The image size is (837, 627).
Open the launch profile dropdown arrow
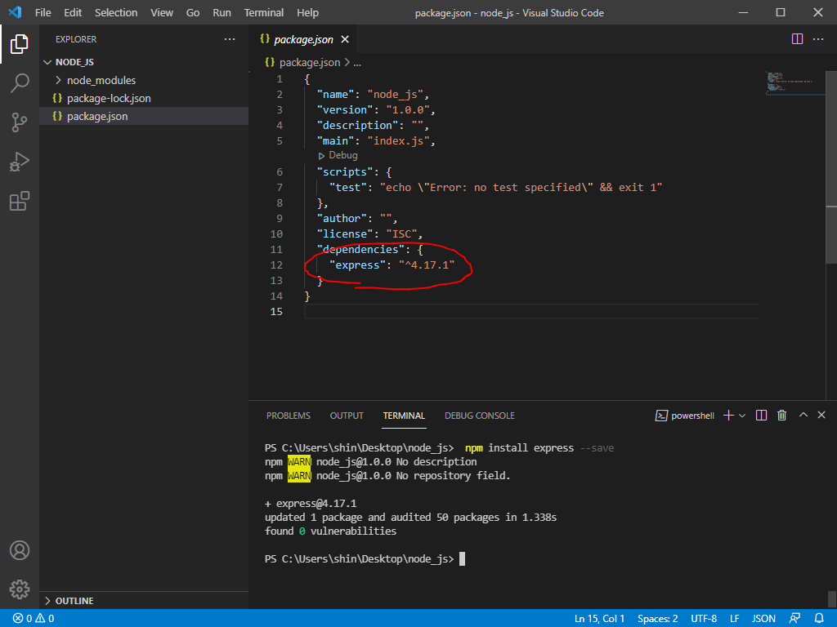[742, 416]
